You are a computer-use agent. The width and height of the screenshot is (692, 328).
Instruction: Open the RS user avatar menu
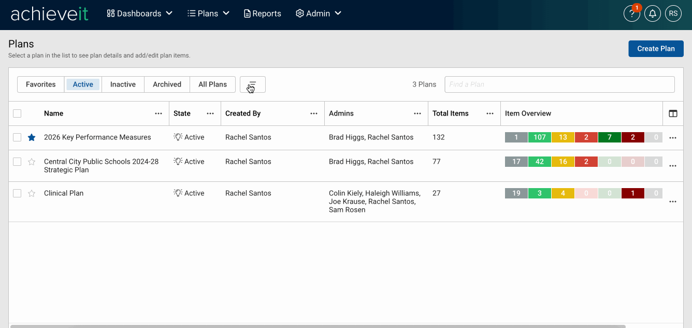[x=673, y=13]
